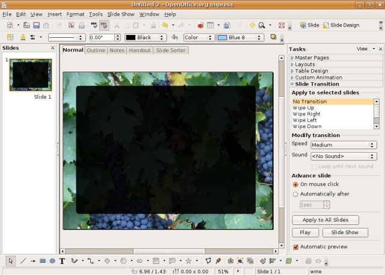385x276 pixels.
Task: Select the On mouse click option
Action: (295, 184)
